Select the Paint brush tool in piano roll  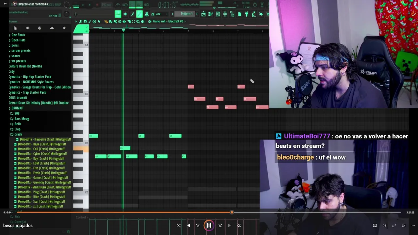pos(110,21)
